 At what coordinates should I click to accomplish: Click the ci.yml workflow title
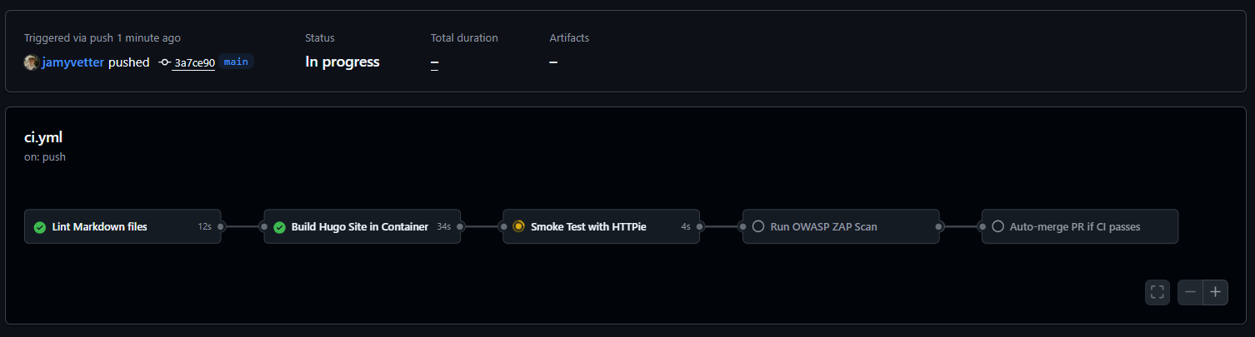coord(43,137)
